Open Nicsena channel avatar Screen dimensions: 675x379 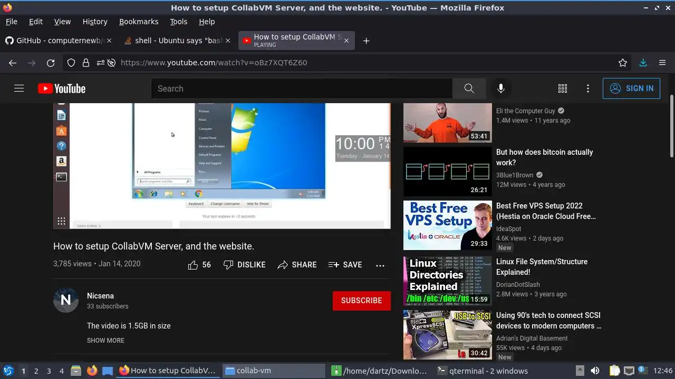point(66,300)
